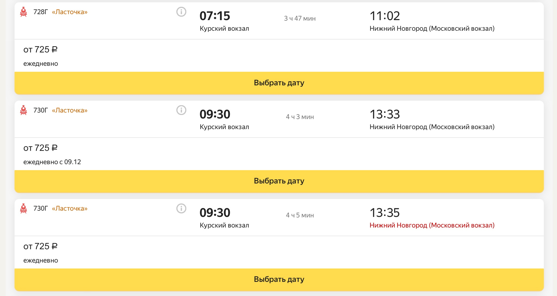Click «Курский вокзал» under the 07:15 departure

[224, 29]
